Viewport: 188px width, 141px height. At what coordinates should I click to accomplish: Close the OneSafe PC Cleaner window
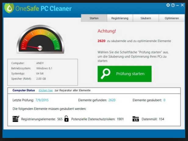click(x=183, y=5)
